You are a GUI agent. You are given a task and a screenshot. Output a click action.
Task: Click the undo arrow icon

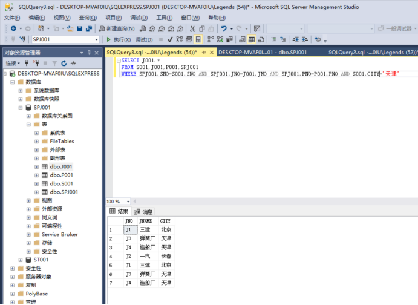point(224,28)
